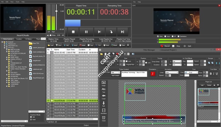Click the Load playlist button

51,45
